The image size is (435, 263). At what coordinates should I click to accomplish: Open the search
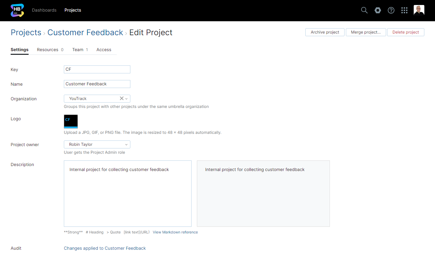[364, 10]
